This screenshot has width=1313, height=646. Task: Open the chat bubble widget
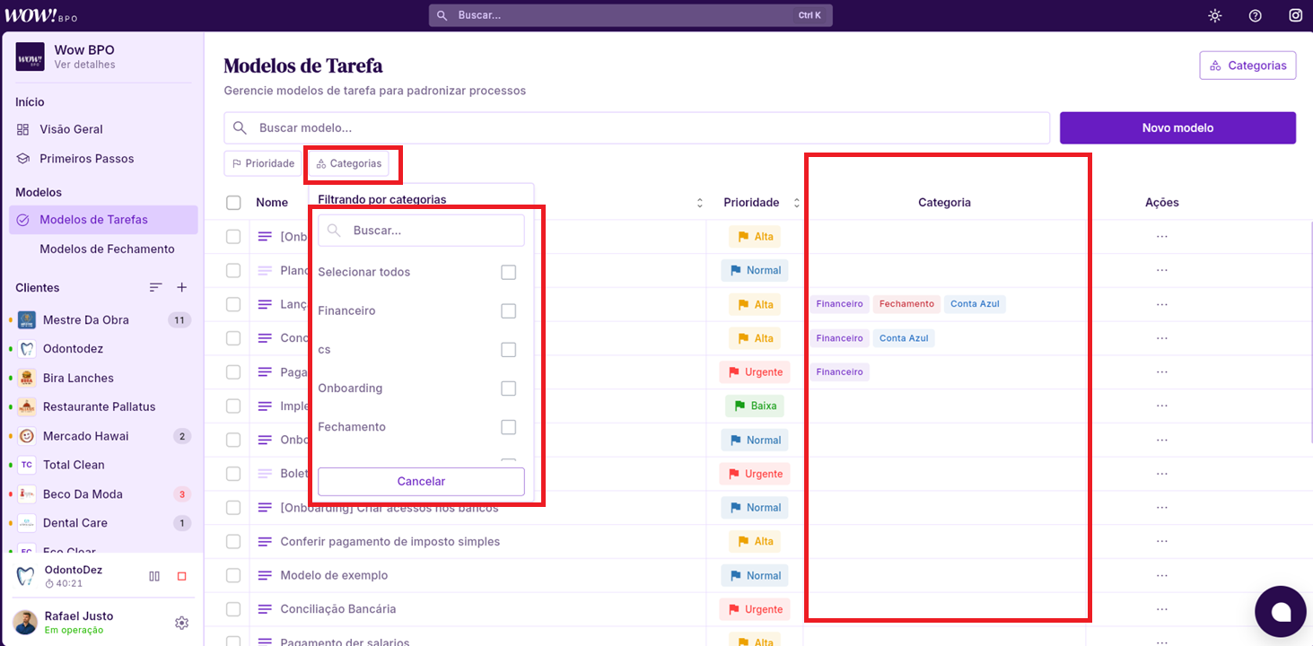point(1281,612)
